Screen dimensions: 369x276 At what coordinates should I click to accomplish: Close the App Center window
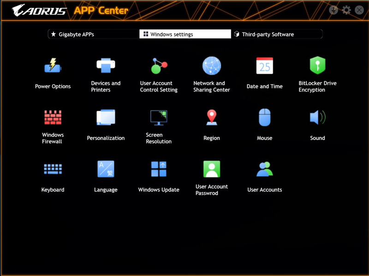click(359, 10)
